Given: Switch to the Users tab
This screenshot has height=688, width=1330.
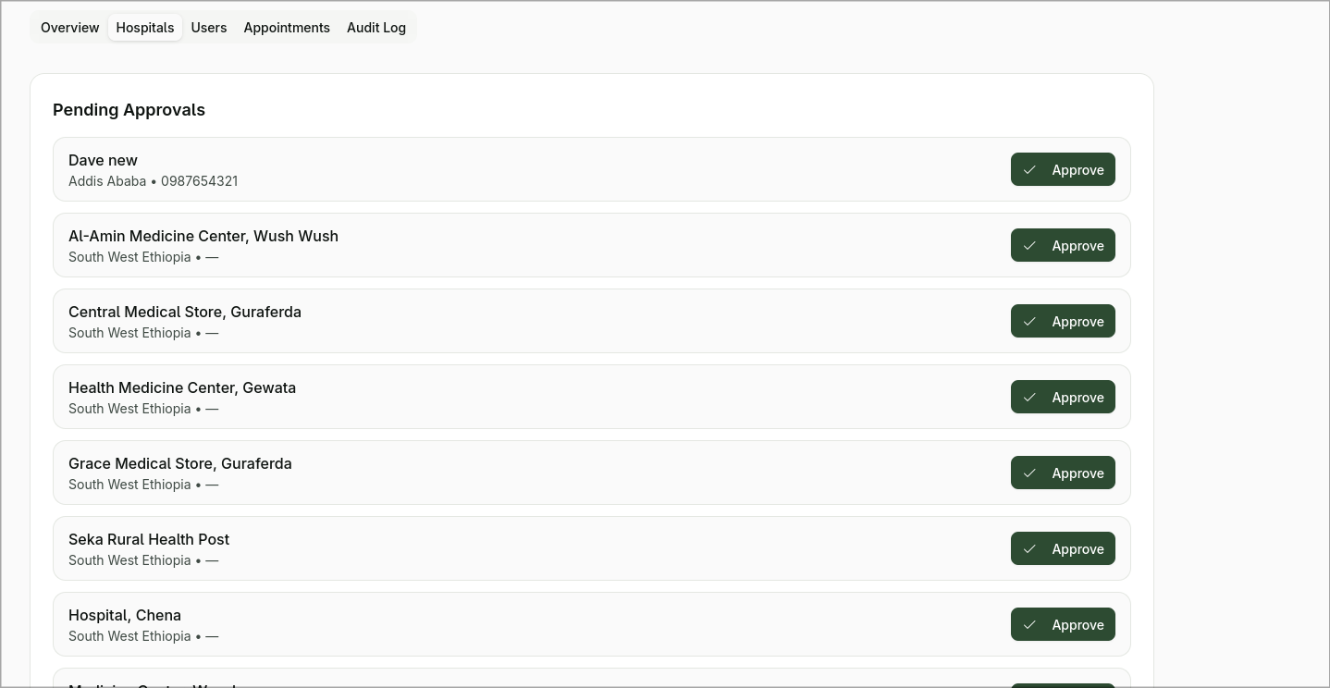Looking at the screenshot, I should click(209, 28).
